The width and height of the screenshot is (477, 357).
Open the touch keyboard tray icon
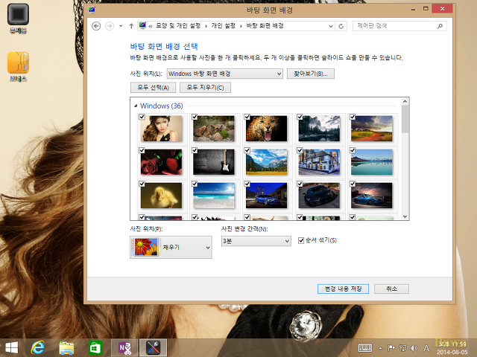[365, 348]
